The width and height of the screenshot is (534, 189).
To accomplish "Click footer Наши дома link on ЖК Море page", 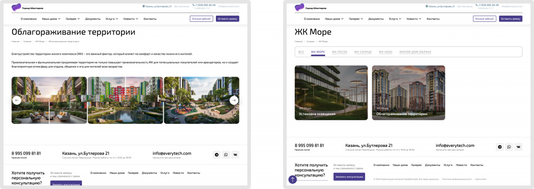I will click(x=400, y=165).
